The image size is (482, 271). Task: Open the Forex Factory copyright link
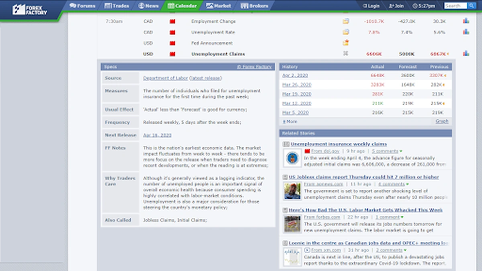coord(254,67)
